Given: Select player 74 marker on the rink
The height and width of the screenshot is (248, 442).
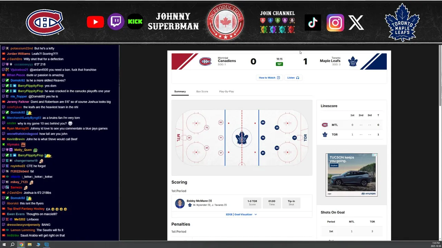Looking at the screenshot, I should pos(263,138).
